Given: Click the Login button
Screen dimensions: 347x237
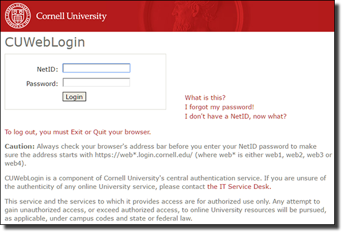Looking at the screenshot, I should click(x=74, y=97).
